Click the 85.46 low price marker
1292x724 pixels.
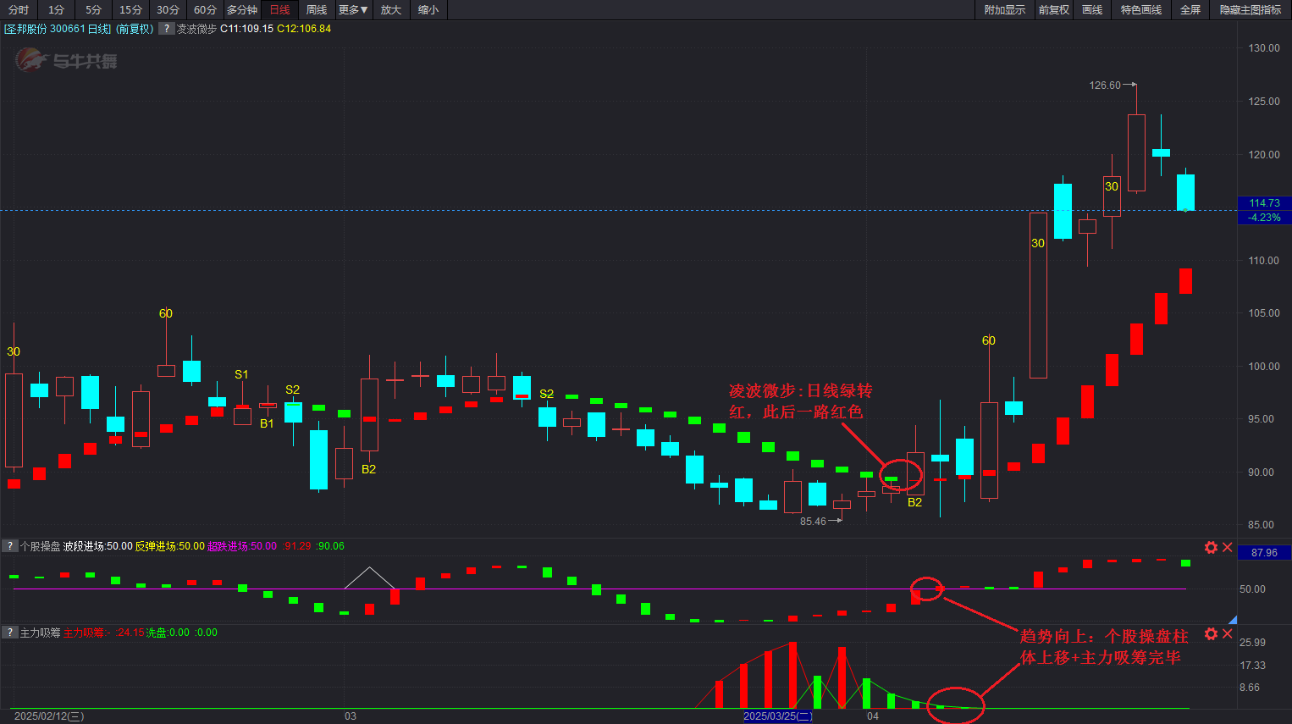pyautogui.click(x=813, y=522)
